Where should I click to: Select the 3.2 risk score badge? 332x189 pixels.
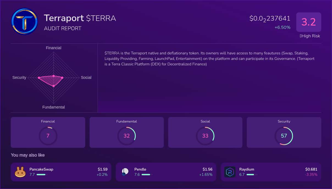[309, 22]
